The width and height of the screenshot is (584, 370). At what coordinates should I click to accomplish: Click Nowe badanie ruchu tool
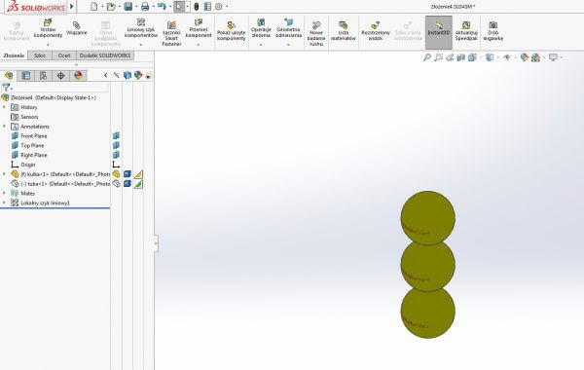tap(316, 33)
